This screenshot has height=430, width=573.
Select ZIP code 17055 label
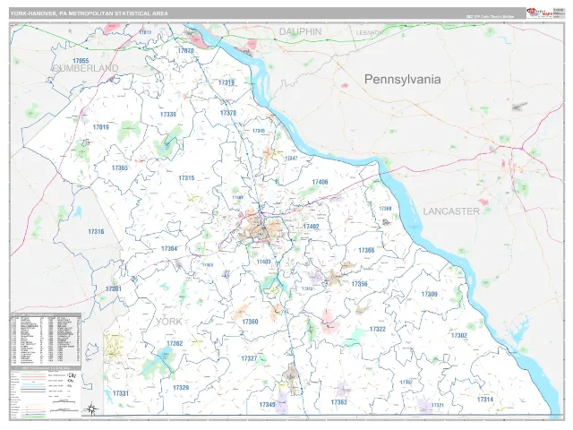coord(81,61)
